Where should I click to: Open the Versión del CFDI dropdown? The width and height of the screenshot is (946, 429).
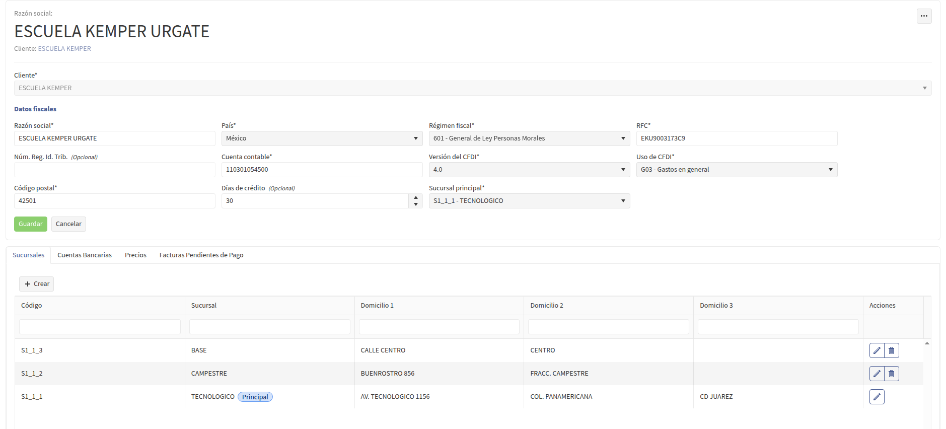[529, 170]
